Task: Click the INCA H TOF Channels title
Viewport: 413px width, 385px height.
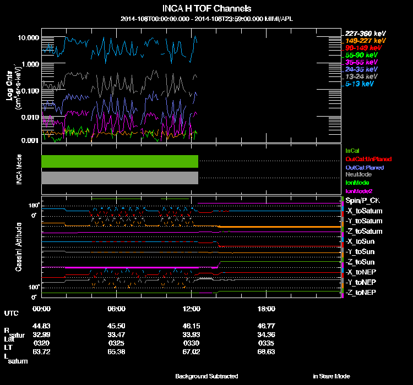Action: [206, 8]
